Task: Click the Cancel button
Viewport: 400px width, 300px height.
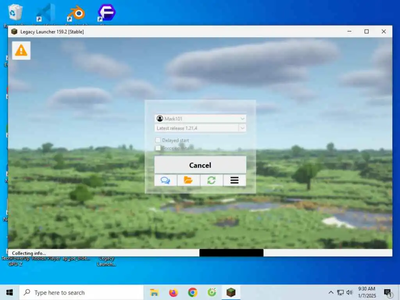Action: [x=200, y=165]
